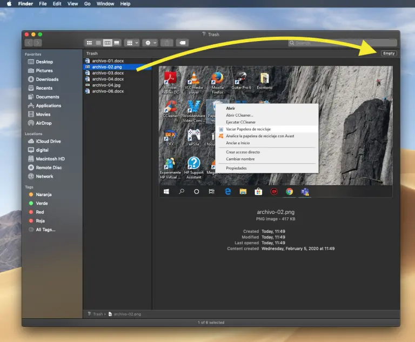This screenshot has width=415, height=342.
Task: Open iCloud Drive in sidebar
Action: click(48, 142)
